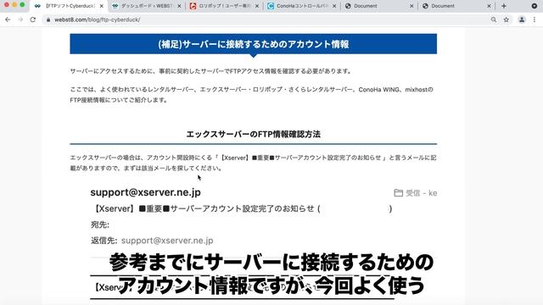Click the red macOS window close button
The width and height of the screenshot is (543, 305).
point(7,5)
